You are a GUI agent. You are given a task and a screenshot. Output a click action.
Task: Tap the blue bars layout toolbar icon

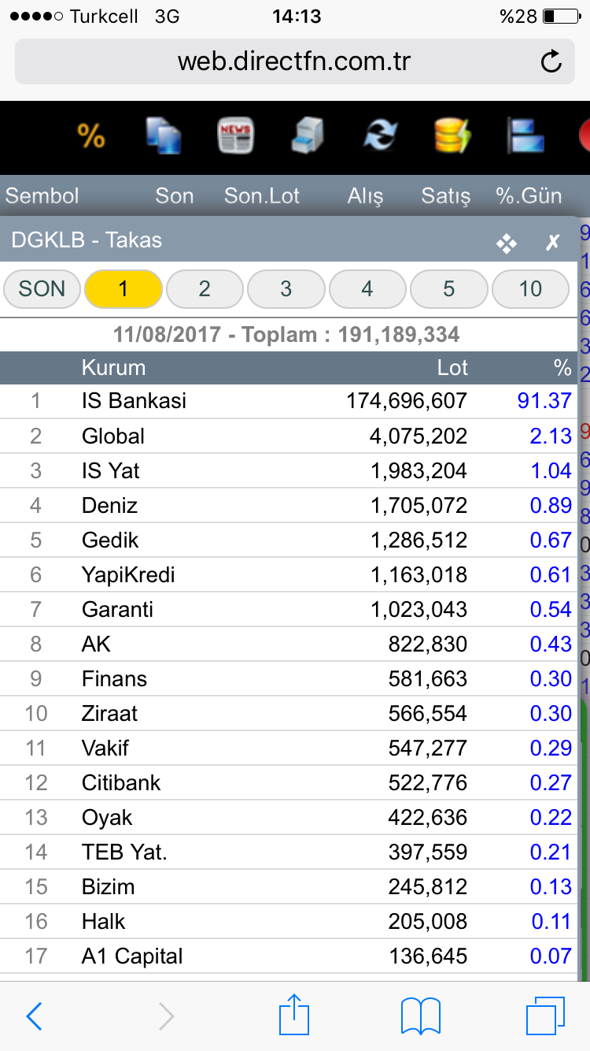(x=525, y=136)
